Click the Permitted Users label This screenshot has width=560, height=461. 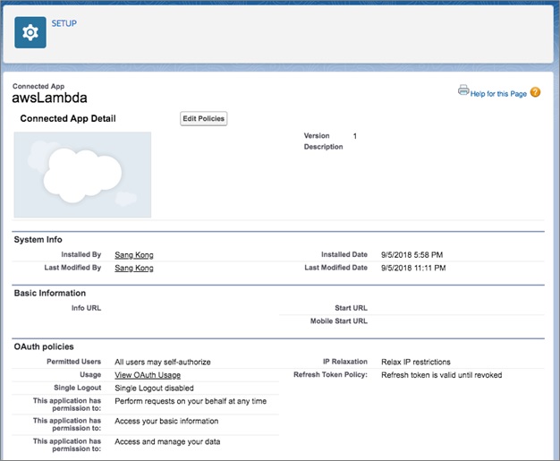74,362
